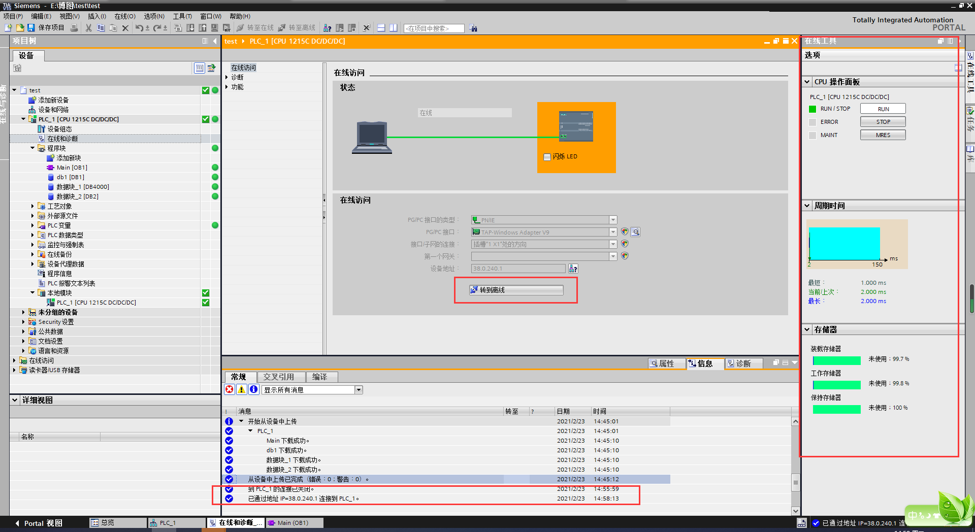Click the 转到离线 button

pyautogui.click(x=516, y=290)
